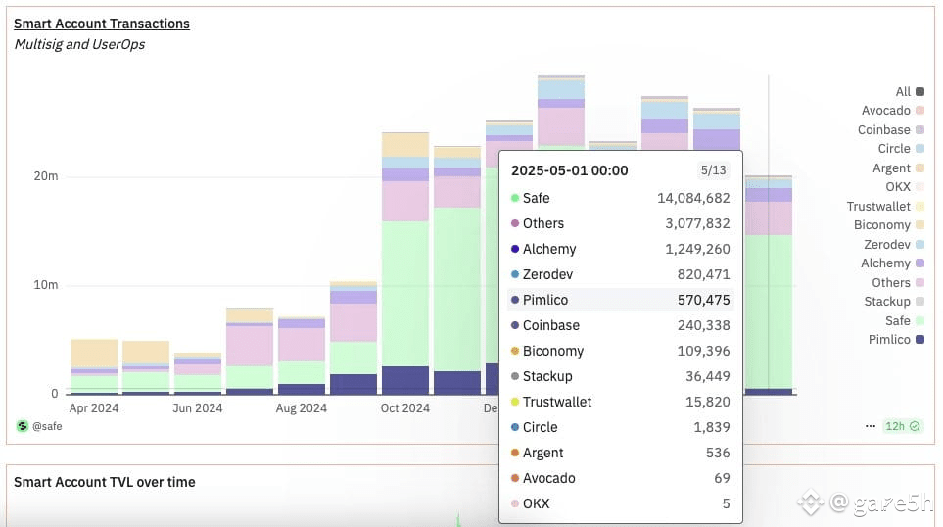
Task: Click the Stackup legend color swatch
Action: (919, 302)
